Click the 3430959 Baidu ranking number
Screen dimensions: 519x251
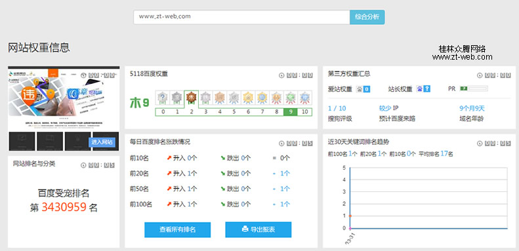[64, 207]
